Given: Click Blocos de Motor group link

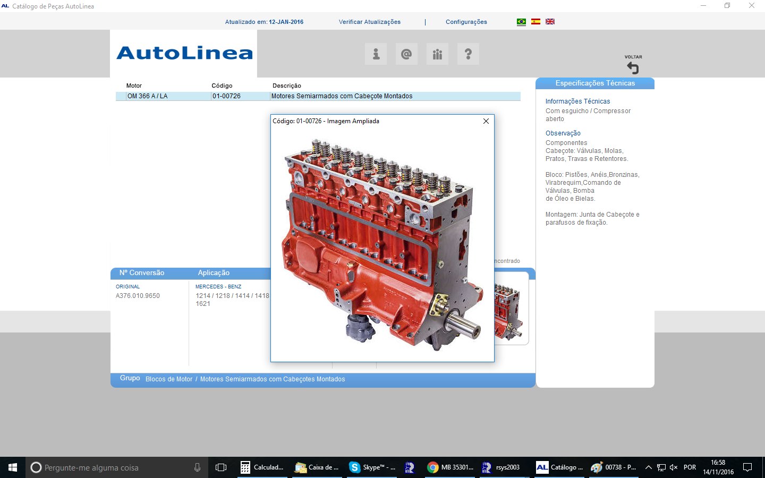Looking at the screenshot, I should (169, 379).
